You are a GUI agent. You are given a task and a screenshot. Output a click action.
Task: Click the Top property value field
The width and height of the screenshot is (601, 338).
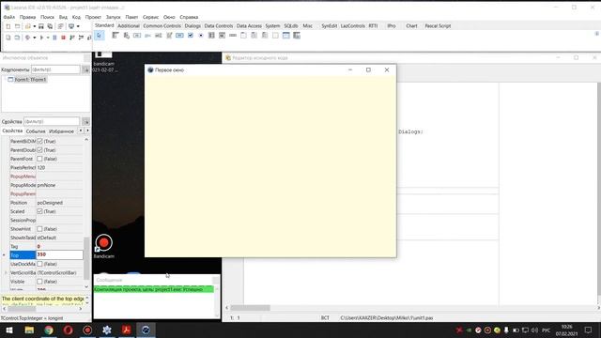(x=59, y=254)
